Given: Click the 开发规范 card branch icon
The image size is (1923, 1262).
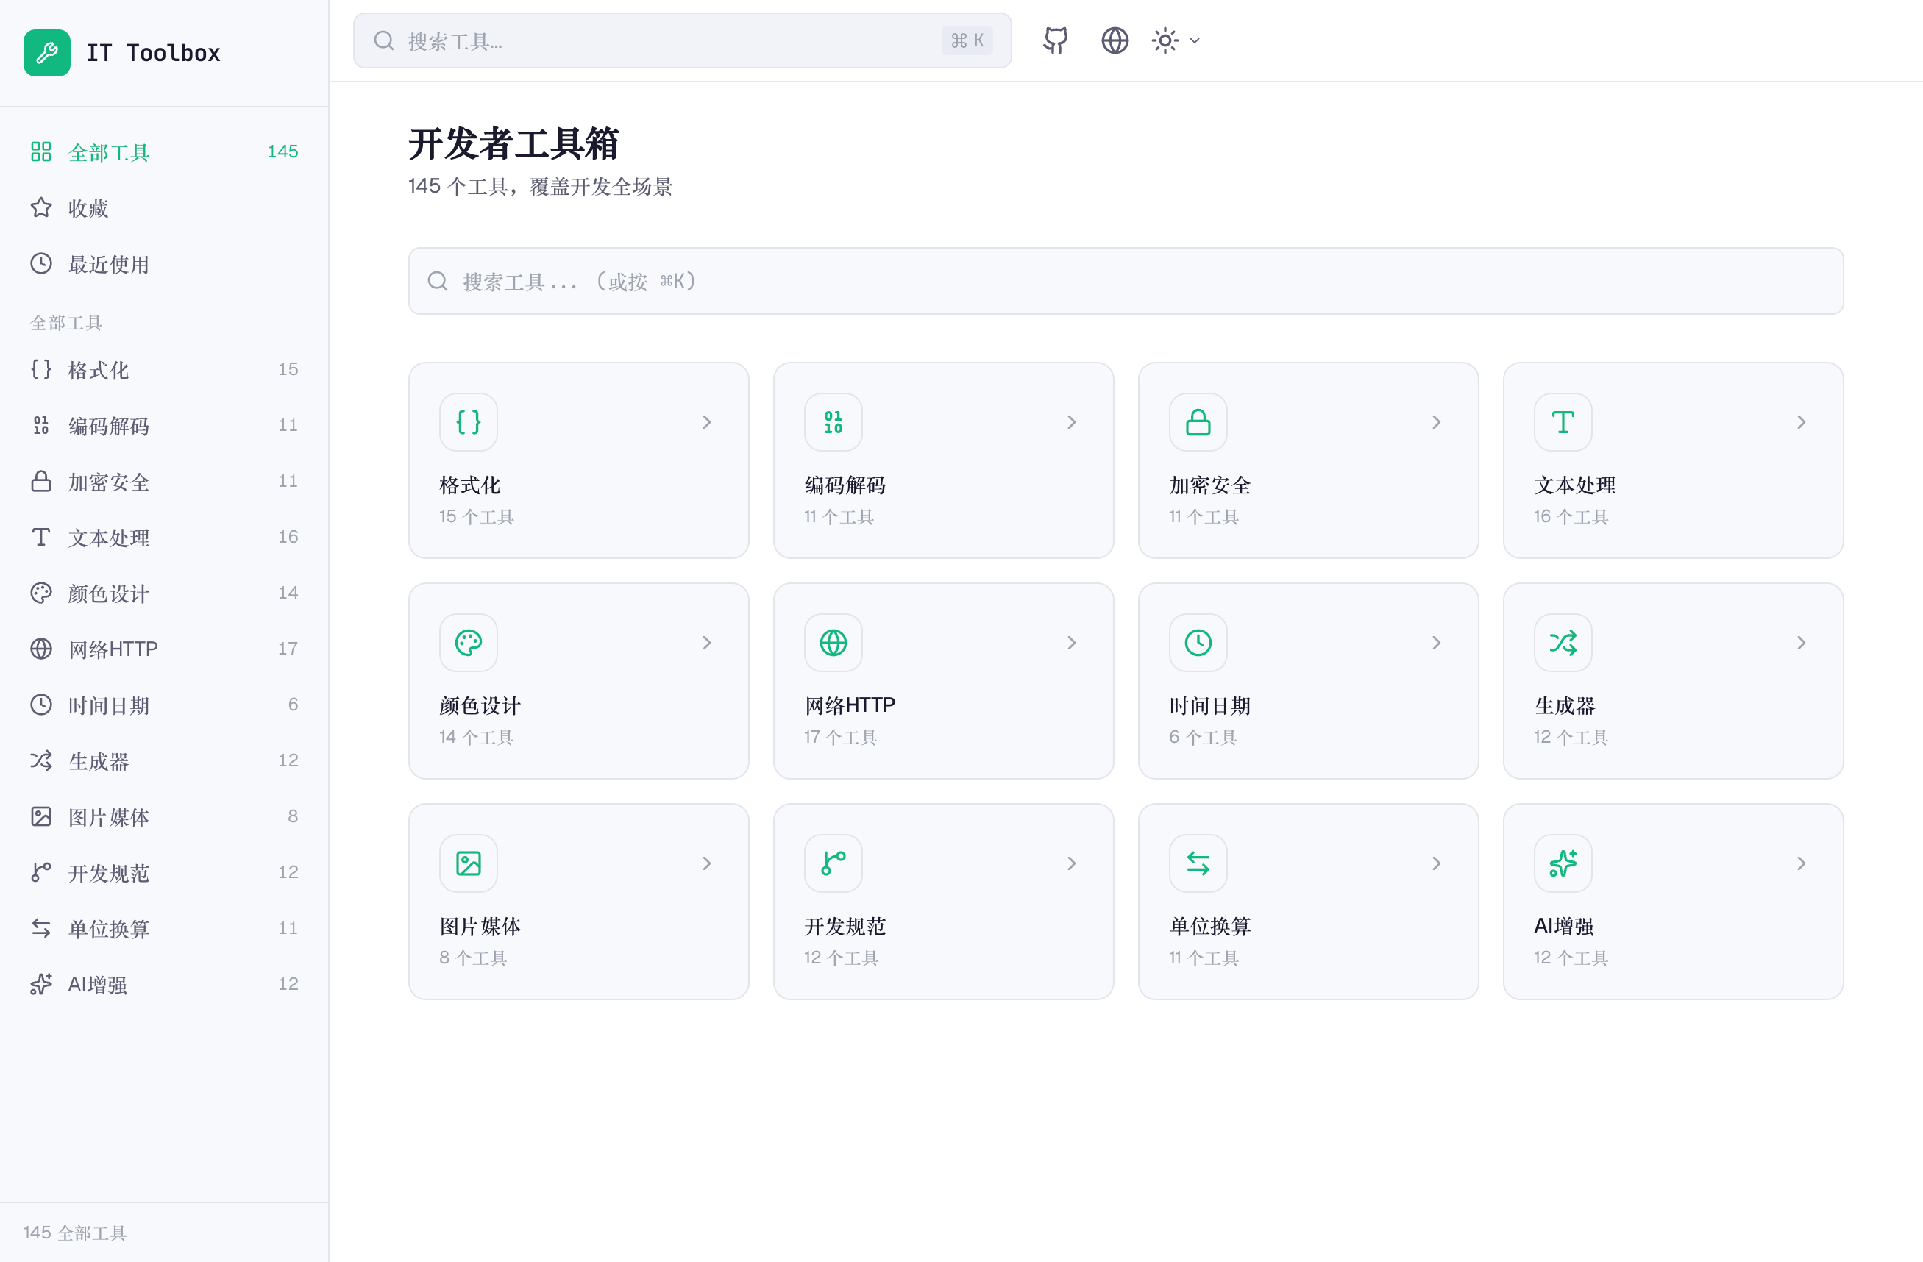Looking at the screenshot, I should pos(833,863).
